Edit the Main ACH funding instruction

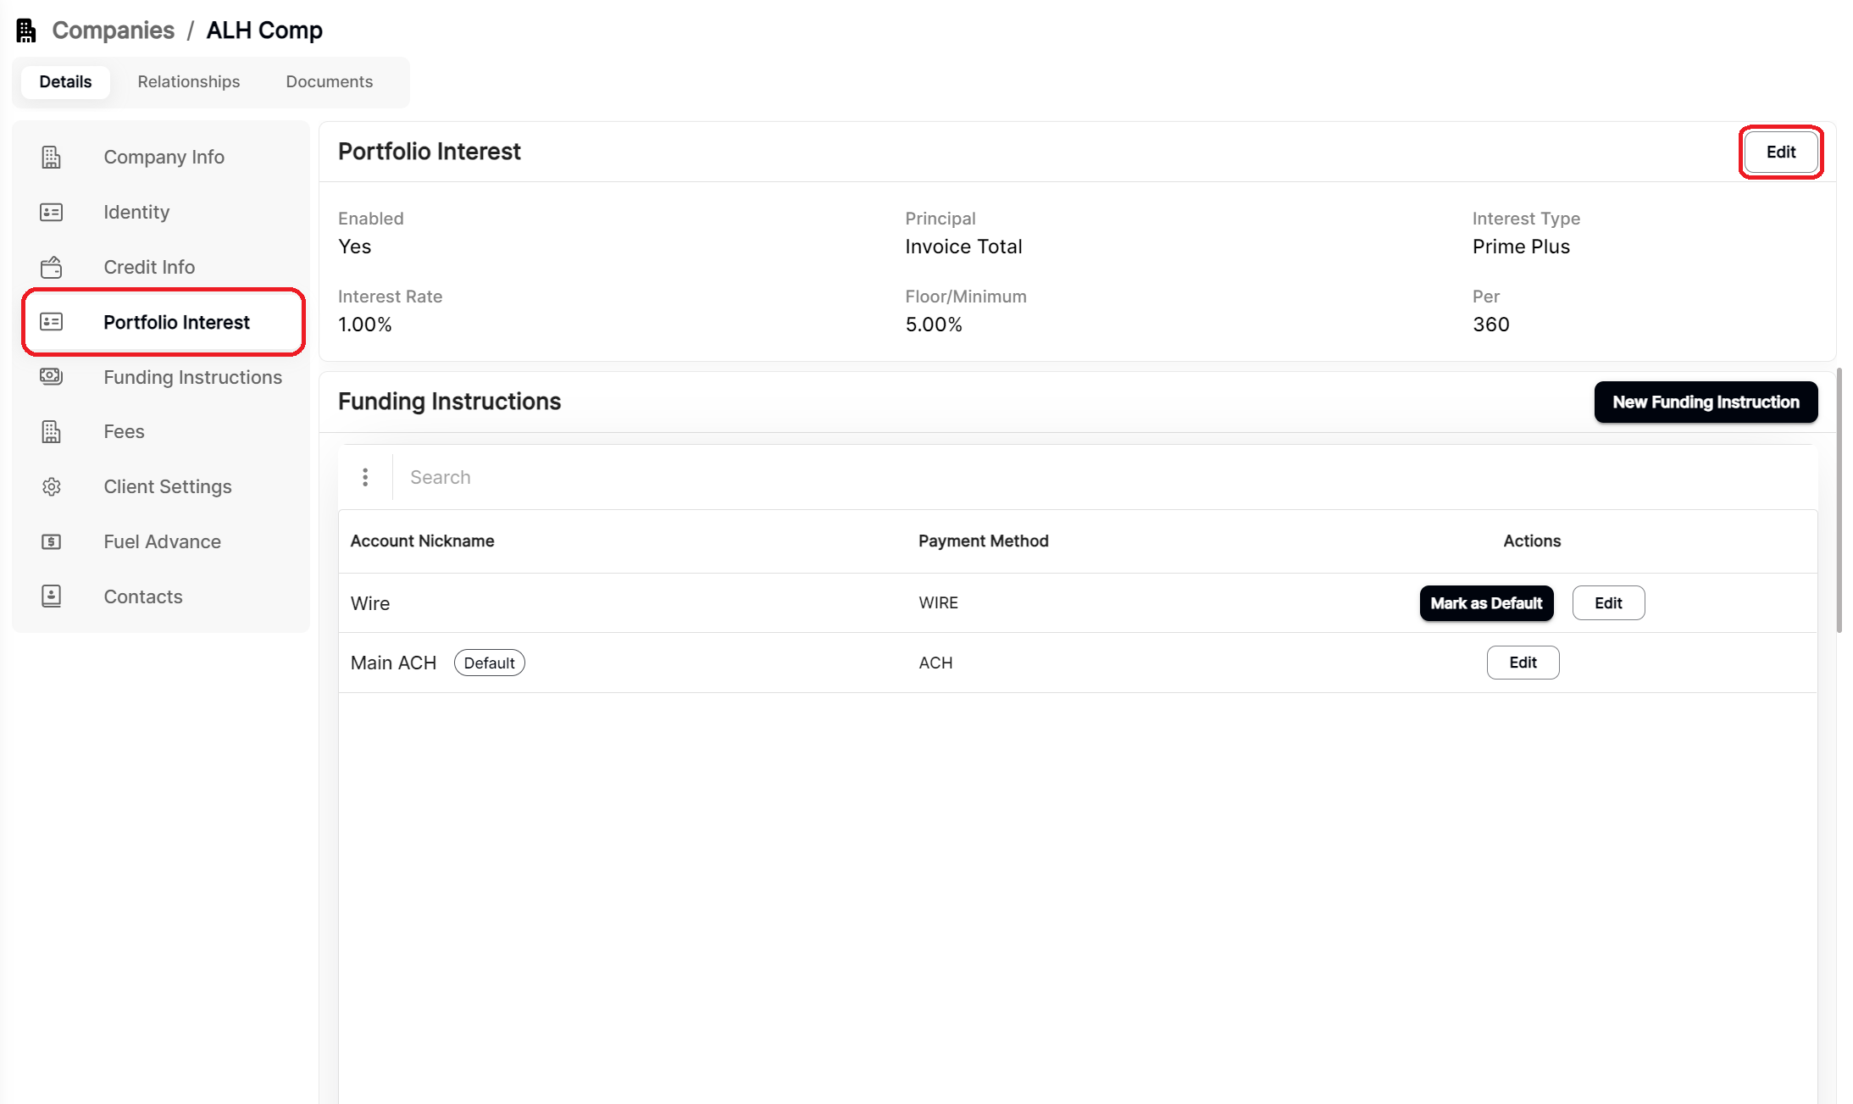(x=1523, y=662)
